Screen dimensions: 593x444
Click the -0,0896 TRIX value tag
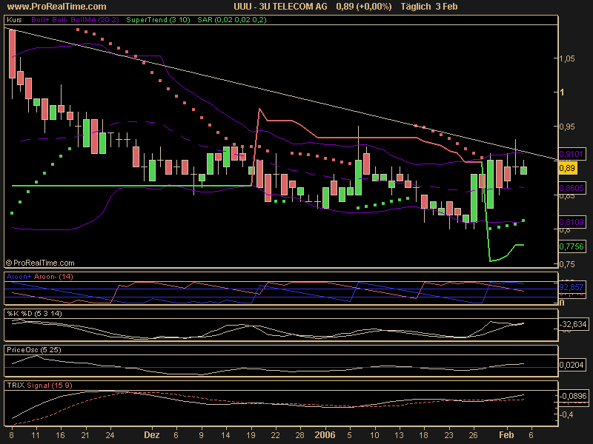coord(573,396)
